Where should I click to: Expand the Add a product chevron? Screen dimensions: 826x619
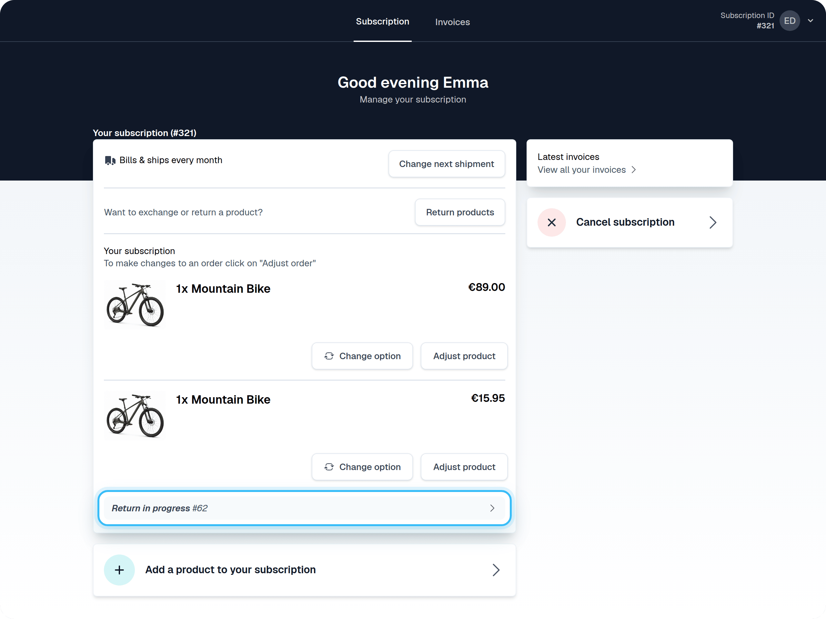pos(496,570)
